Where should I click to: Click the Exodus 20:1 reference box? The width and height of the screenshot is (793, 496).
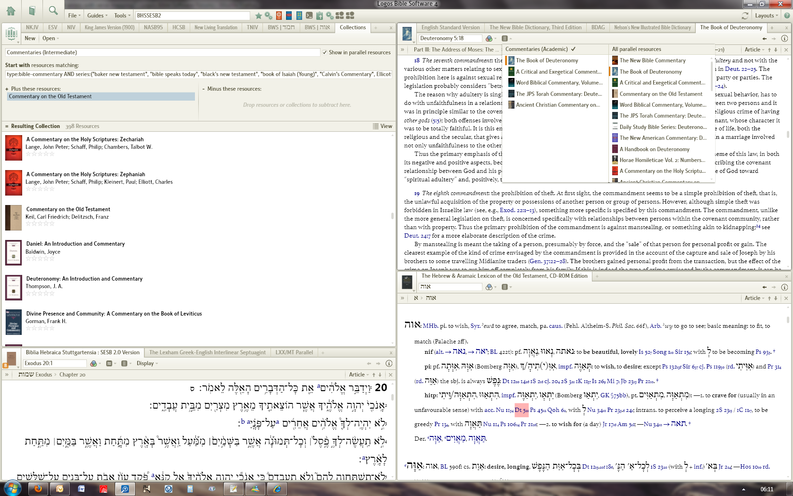click(55, 363)
